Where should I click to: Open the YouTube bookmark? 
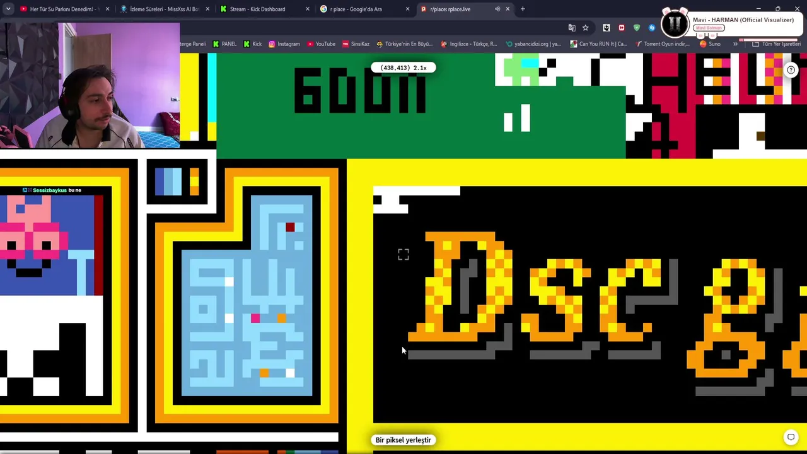point(321,44)
